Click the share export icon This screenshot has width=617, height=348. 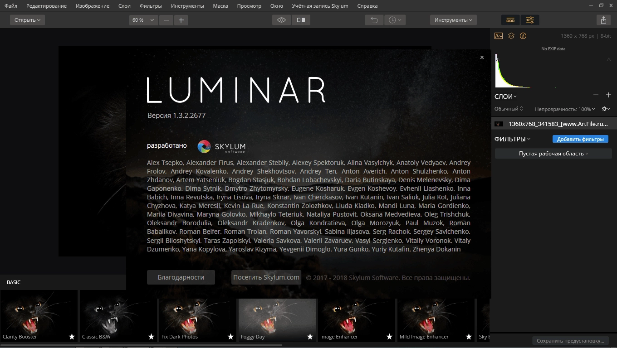point(603,20)
